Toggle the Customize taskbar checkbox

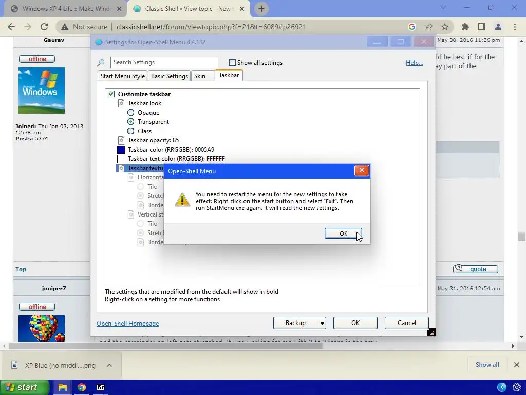pos(111,94)
